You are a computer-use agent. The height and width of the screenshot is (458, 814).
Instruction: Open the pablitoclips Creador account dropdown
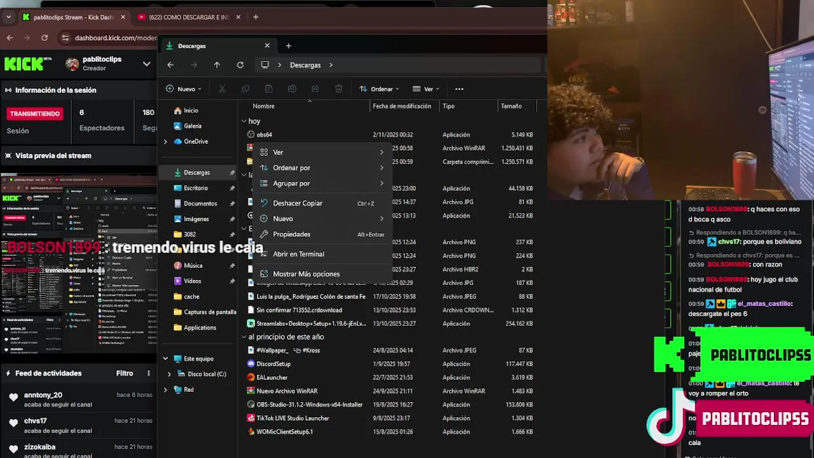[147, 64]
